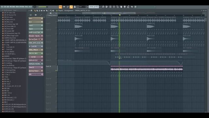Image resolution: width=209 pixels, height=118 pixels.
Task: Select the Zoom magnifier tool in Playlist
Action: pos(51,11)
